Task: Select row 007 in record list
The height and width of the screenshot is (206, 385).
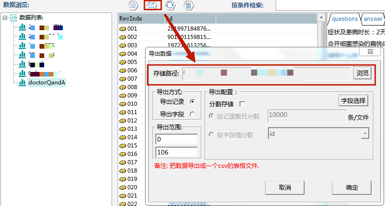Action: coord(132,78)
